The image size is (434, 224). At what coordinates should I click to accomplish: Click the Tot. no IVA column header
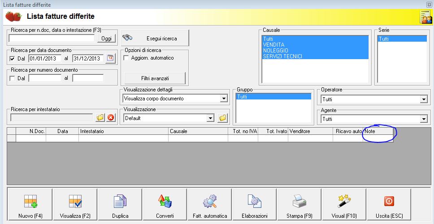click(x=243, y=131)
